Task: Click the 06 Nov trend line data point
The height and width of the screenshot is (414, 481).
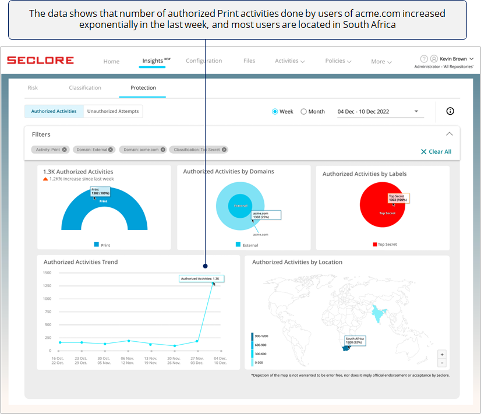Action: pyautogui.click(x=129, y=341)
